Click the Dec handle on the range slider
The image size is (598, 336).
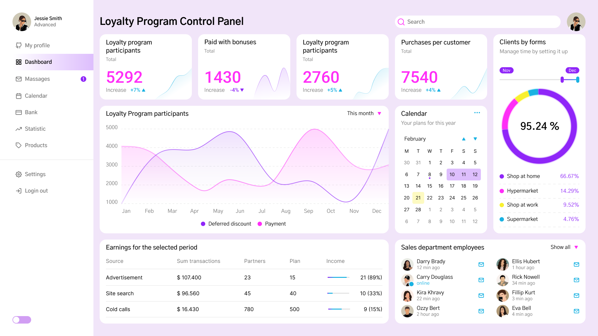(x=578, y=80)
